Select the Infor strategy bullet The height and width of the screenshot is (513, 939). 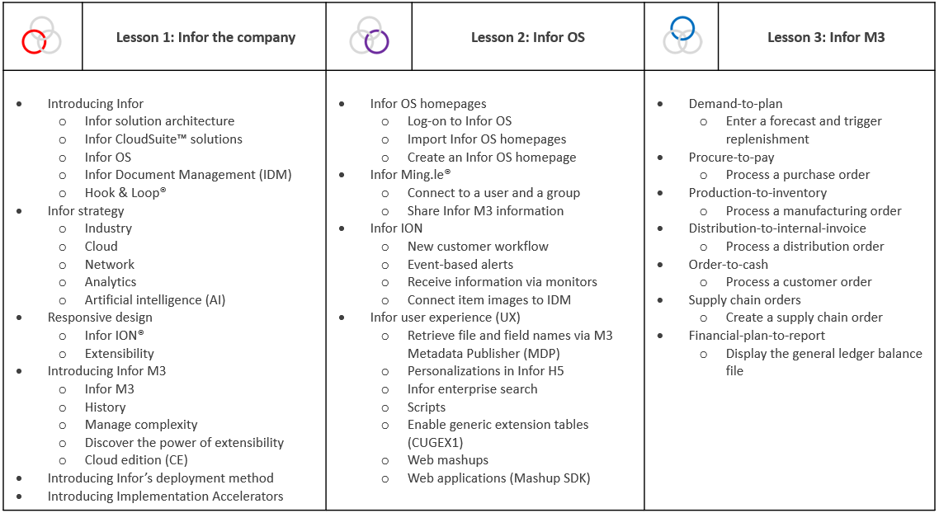pos(86,210)
